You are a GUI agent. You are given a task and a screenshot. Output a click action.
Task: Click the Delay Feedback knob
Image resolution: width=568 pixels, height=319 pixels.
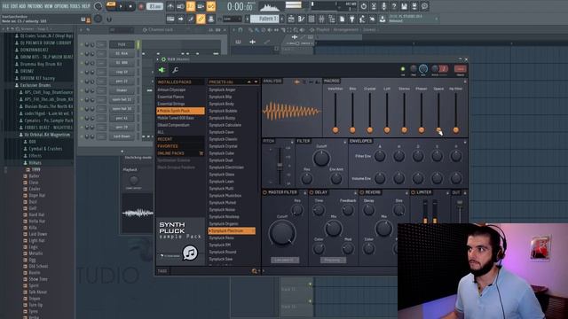click(348, 210)
